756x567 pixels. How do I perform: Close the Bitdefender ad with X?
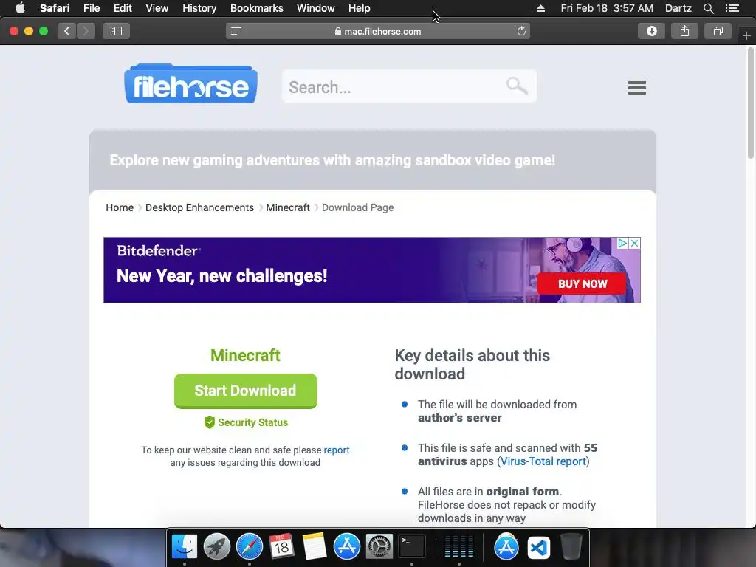pos(635,244)
